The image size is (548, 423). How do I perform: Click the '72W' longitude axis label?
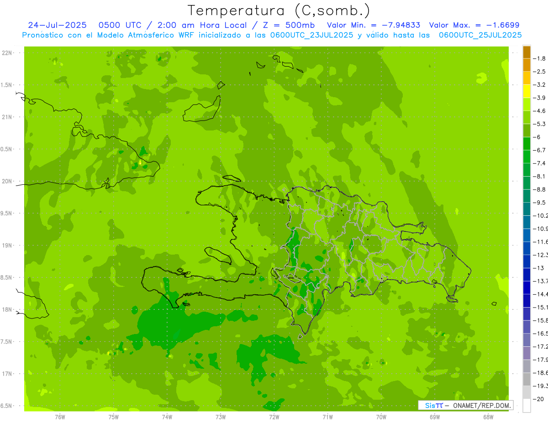(274, 417)
